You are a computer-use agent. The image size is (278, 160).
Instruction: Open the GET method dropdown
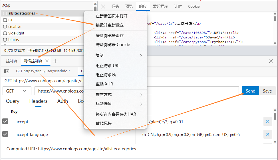pos(17,91)
